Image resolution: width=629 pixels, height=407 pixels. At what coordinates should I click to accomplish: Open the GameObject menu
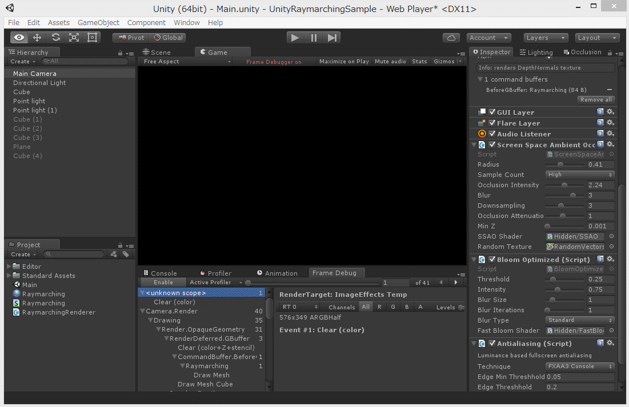click(x=98, y=22)
